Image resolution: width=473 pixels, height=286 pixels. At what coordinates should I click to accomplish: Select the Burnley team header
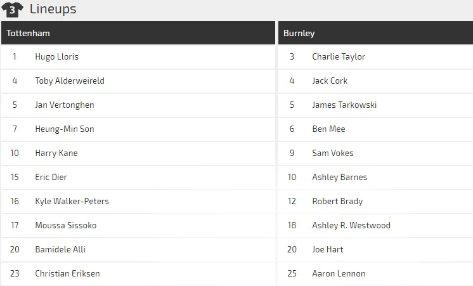(299, 33)
